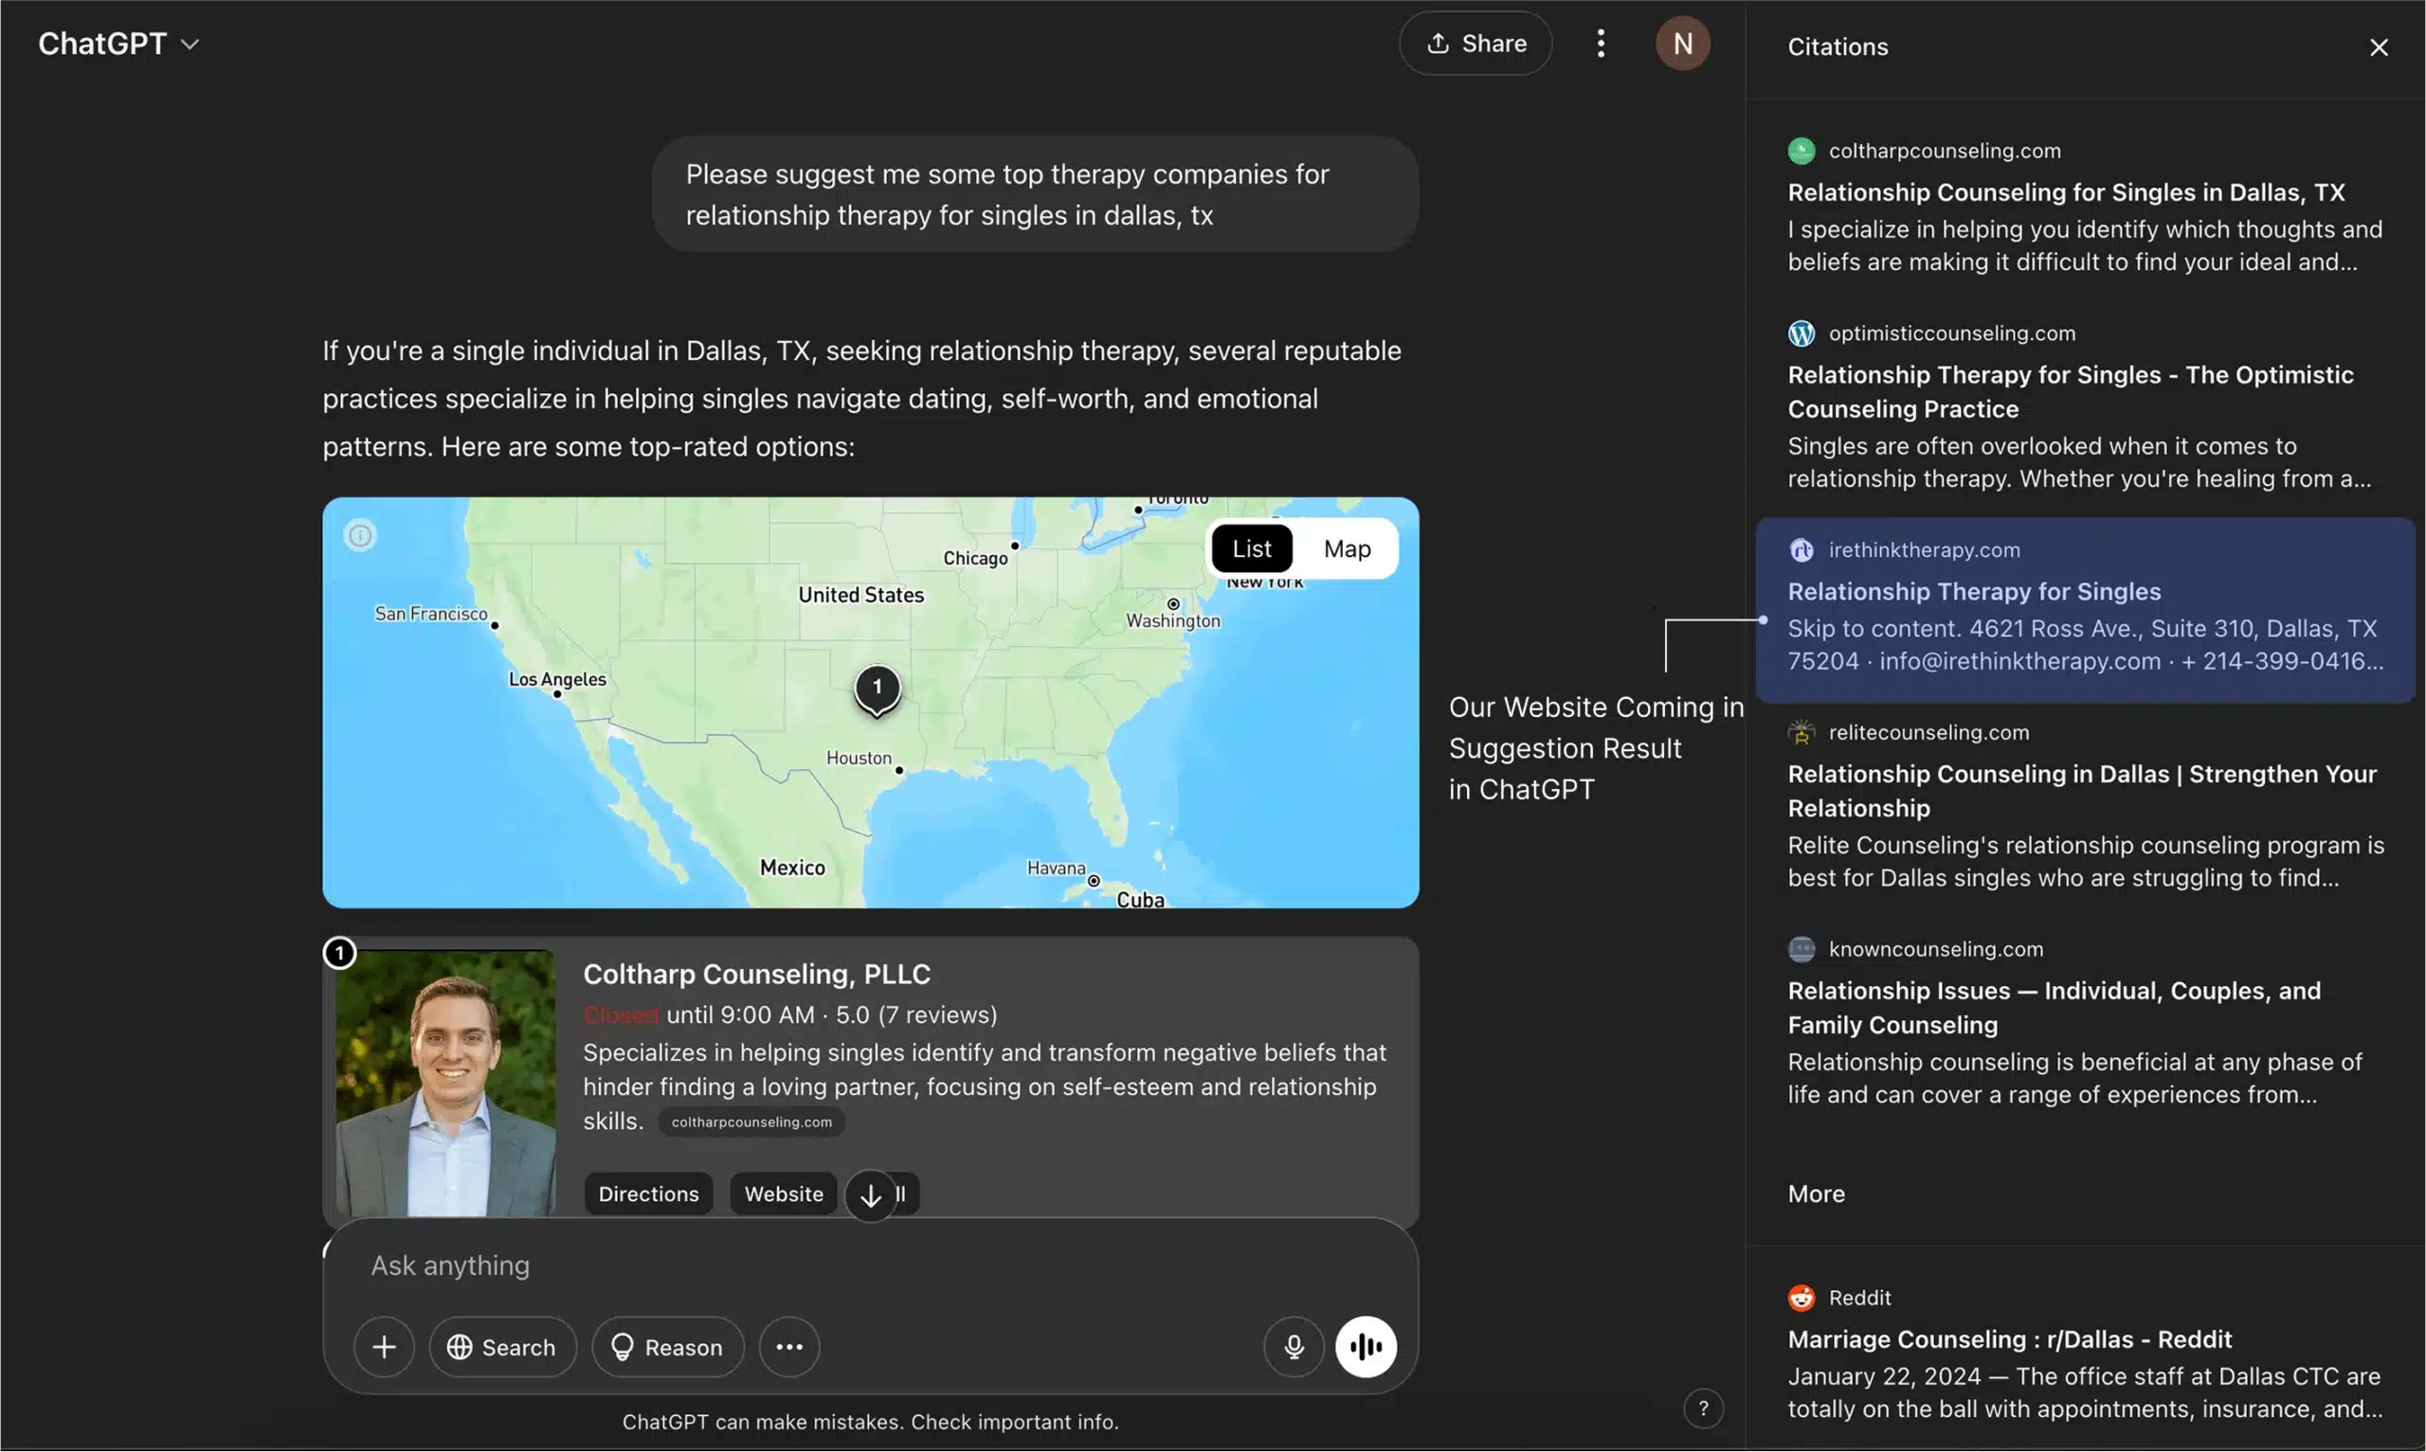Click the user prompt message bubble
Screen dimensions: 2426x1452
click(1035, 195)
